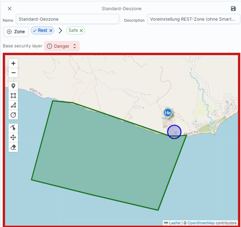
Task: Open the Leaflet attribution link
Action: point(175,223)
